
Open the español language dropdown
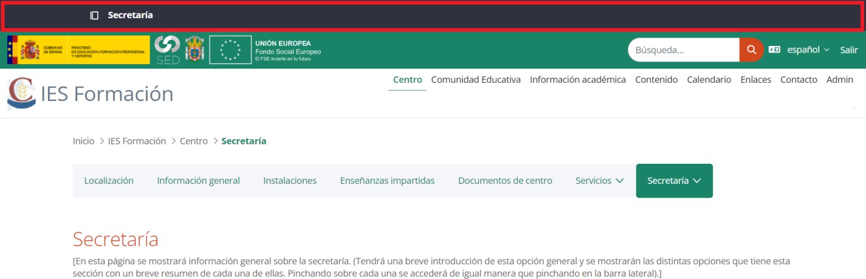tap(808, 50)
